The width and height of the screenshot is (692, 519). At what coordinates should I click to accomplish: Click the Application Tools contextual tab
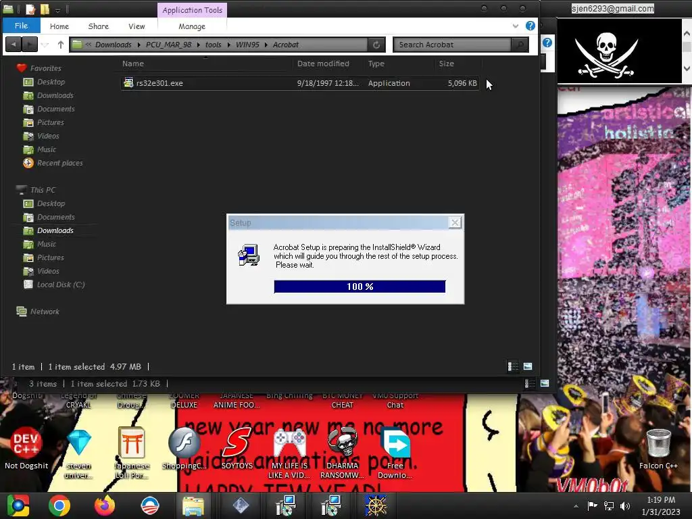pyautogui.click(x=193, y=10)
